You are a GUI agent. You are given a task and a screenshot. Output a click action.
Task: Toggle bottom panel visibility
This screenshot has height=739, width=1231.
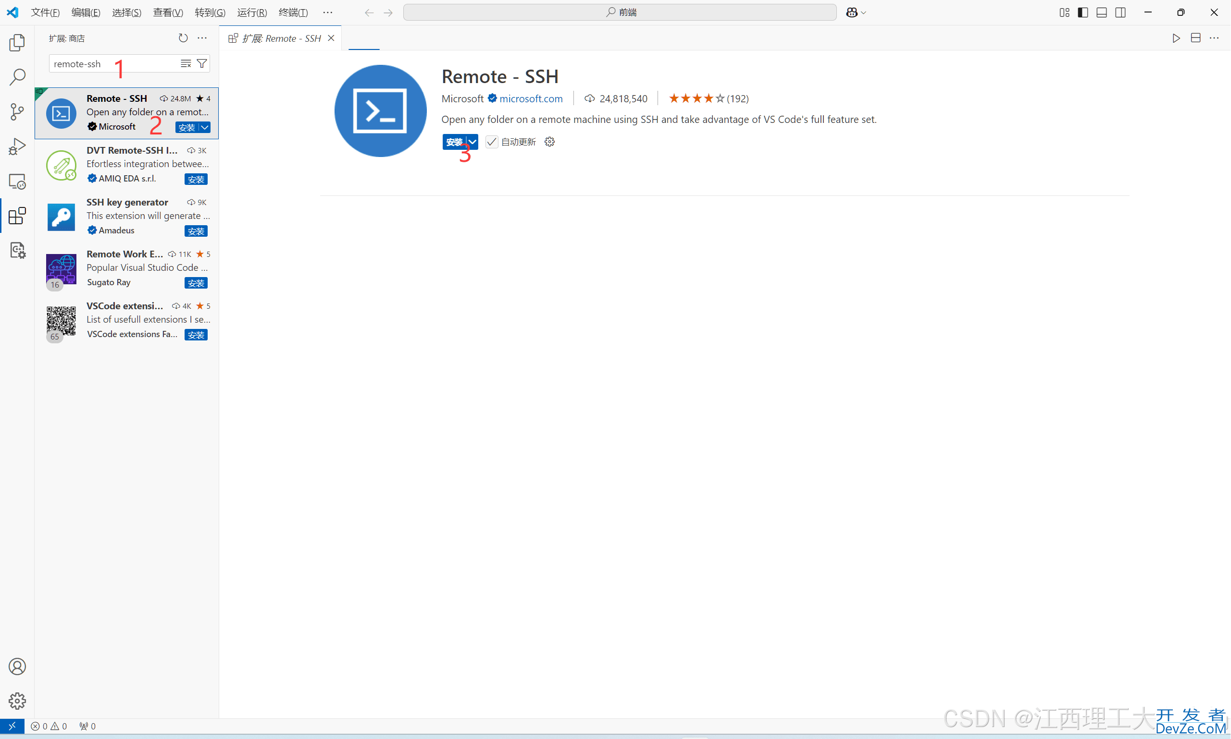point(1102,12)
